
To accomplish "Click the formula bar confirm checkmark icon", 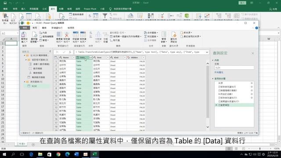I will 64,52.
